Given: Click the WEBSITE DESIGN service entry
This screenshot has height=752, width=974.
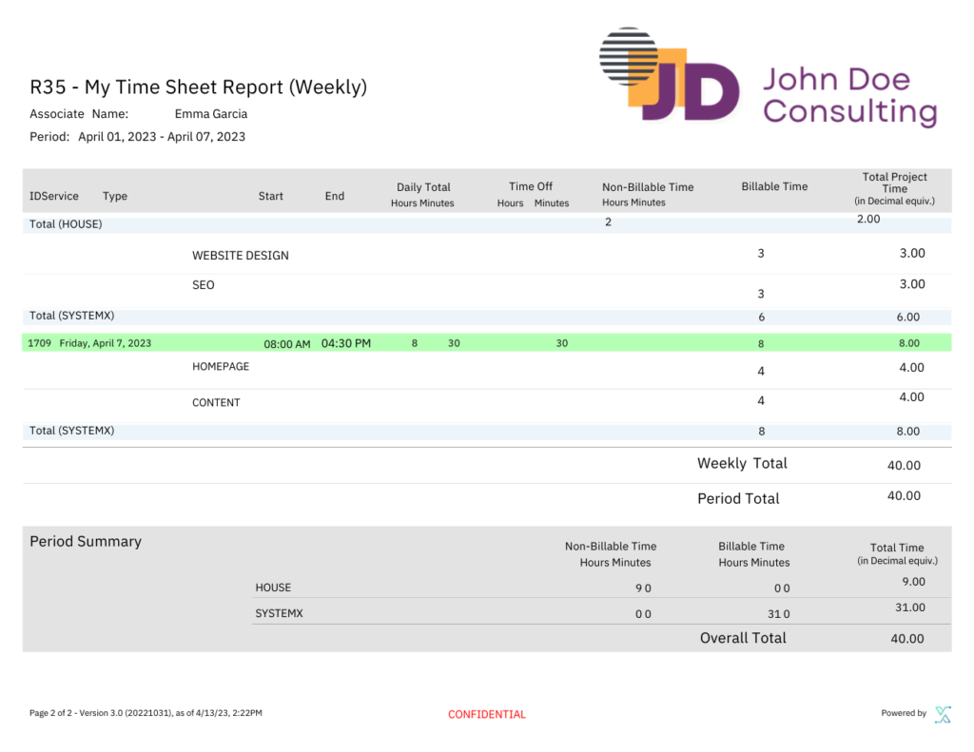Looking at the screenshot, I should (241, 256).
